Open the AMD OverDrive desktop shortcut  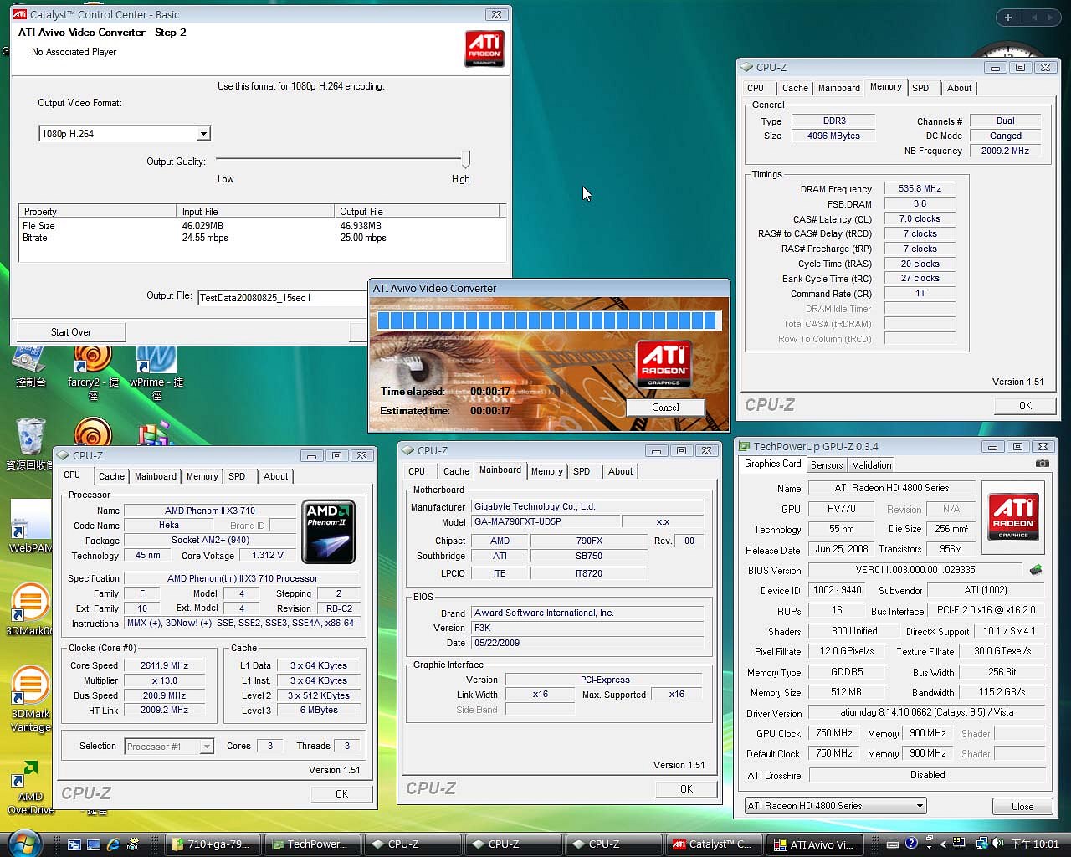point(30,787)
